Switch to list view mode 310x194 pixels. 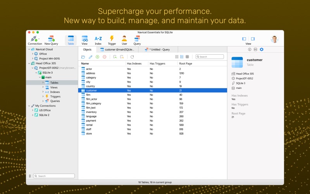pyautogui.click(x=182, y=57)
